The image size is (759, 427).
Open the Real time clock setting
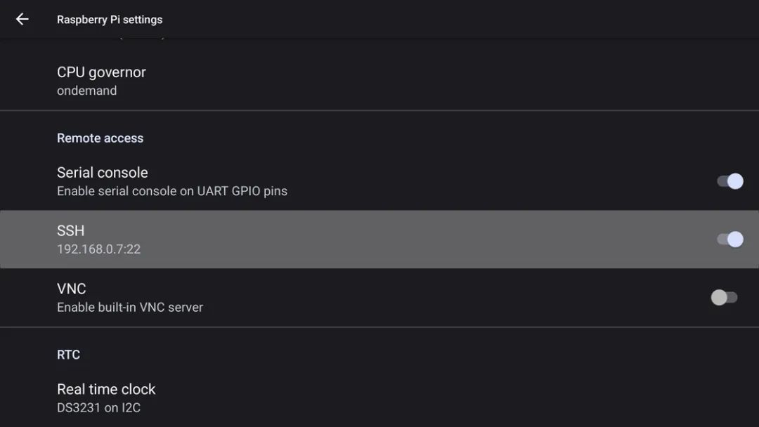379,398
